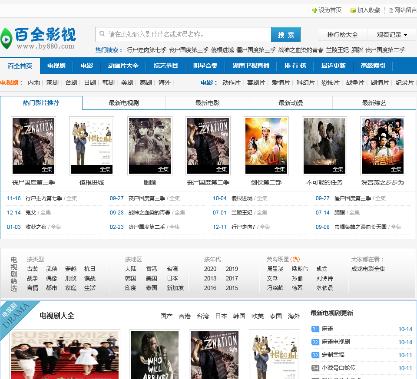Select 欧美 in the 电视剧大全 region links

point(258,316)
